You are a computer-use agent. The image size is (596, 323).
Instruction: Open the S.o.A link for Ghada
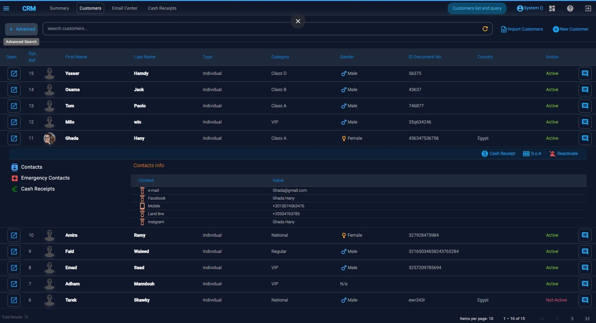(x=532, y=153)
